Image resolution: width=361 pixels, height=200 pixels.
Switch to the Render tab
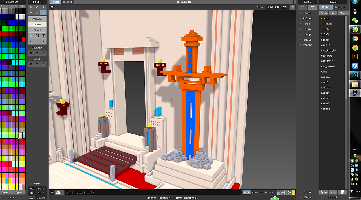tap(68, 2)
